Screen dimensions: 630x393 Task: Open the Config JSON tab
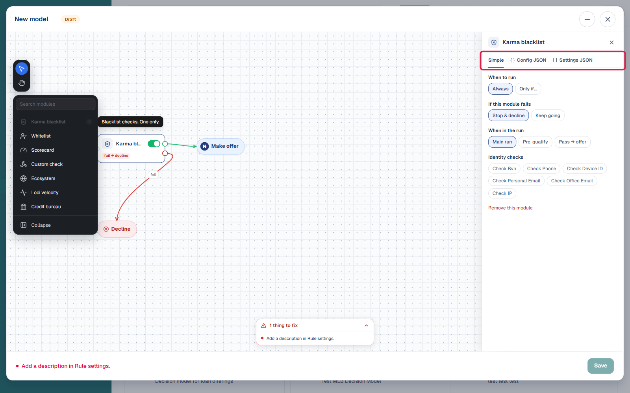(528, 60)
